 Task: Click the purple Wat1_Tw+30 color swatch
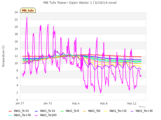tap(132, 111)
